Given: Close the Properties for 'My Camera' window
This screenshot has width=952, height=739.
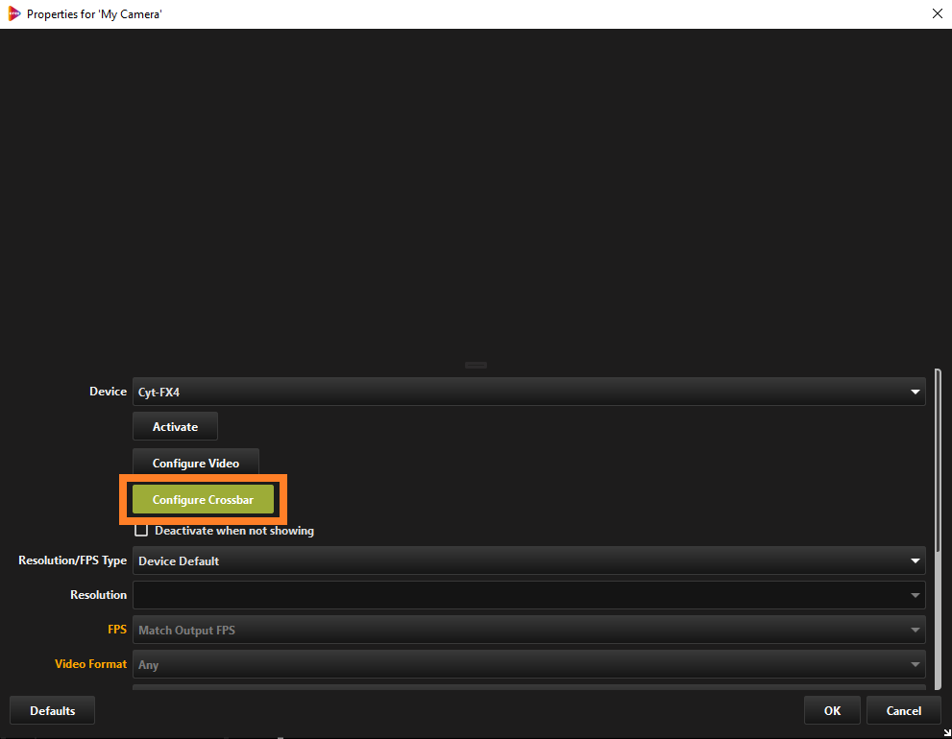Looking at the screenshot, I should pos(937,14).
